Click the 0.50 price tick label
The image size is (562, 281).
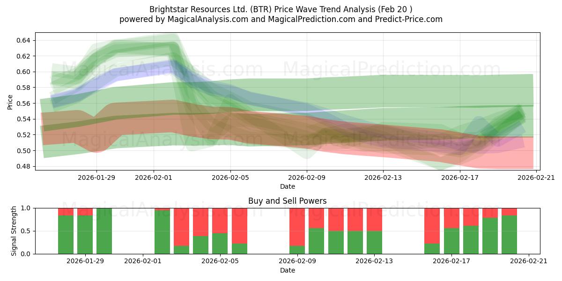[23, 151]
